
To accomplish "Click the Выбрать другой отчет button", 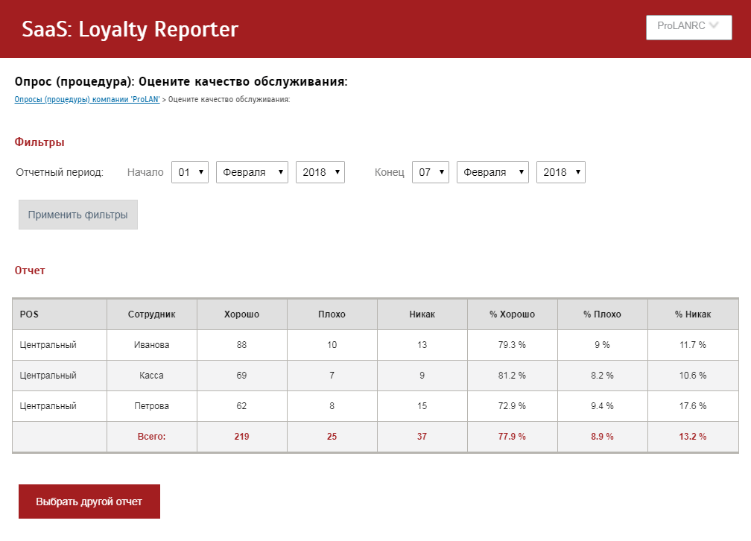I will coord(89,502).
